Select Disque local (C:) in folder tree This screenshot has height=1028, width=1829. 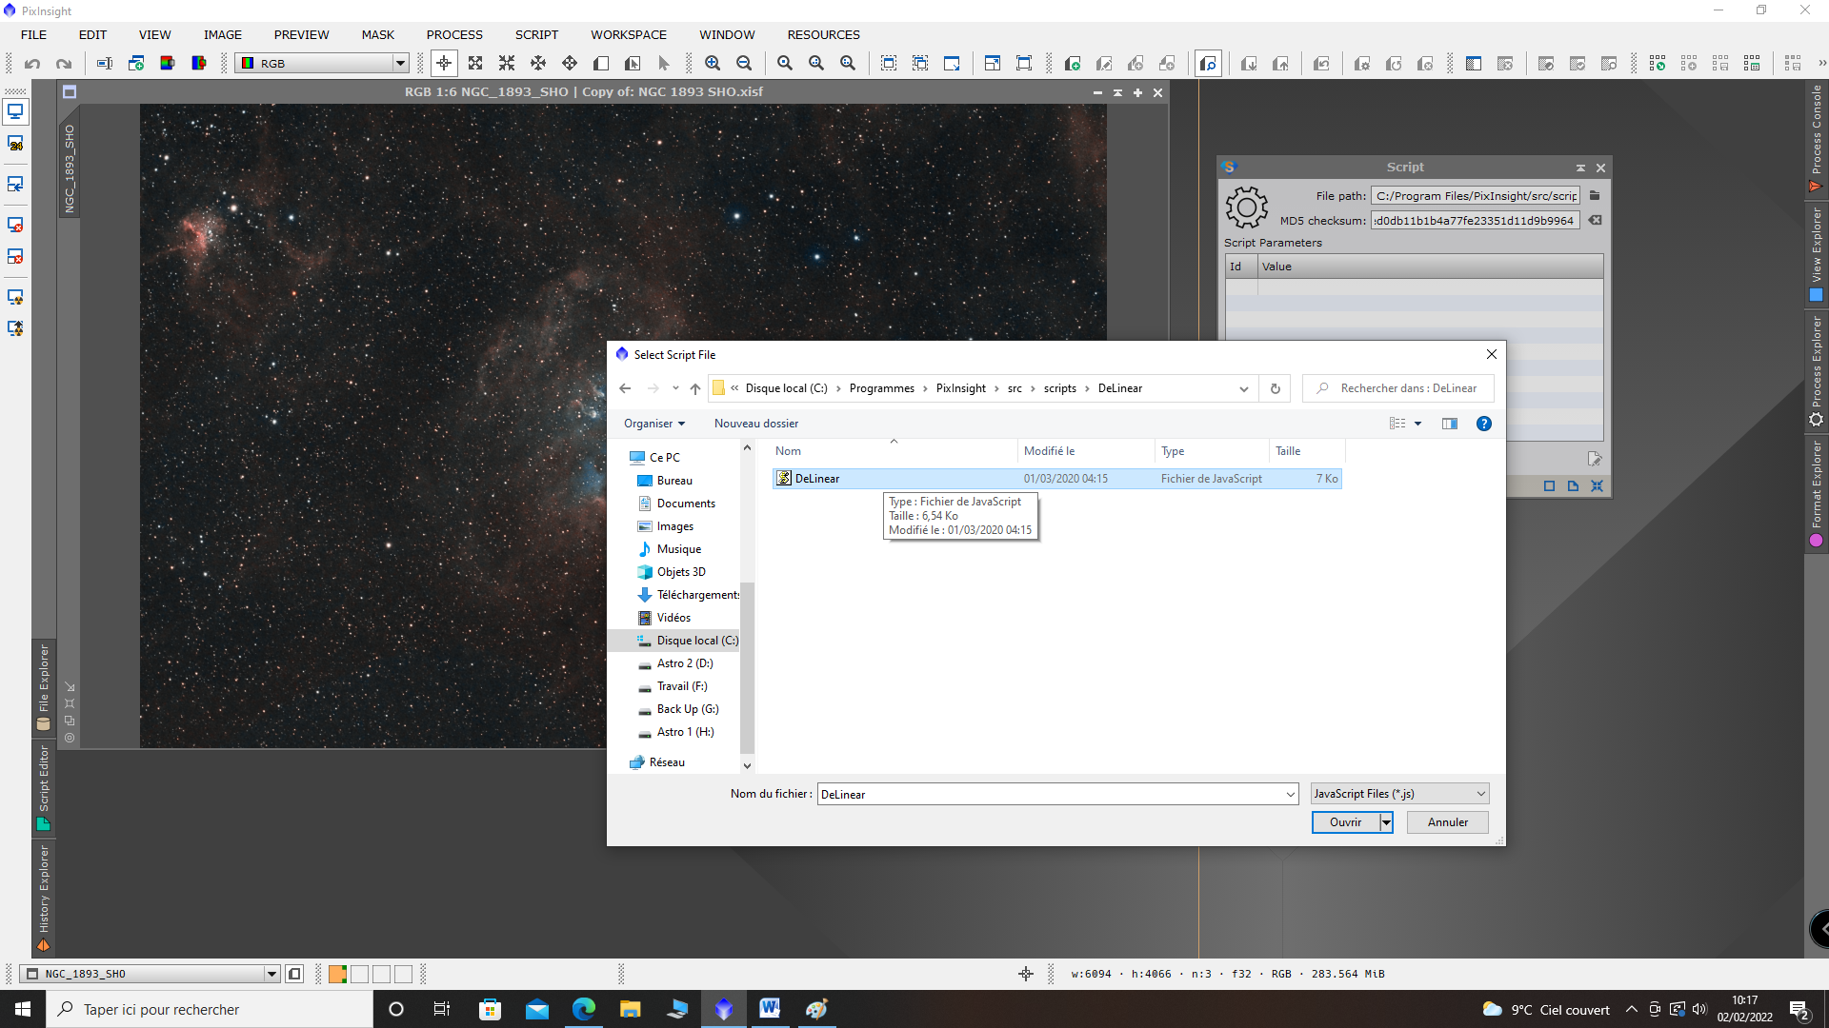click(687, 641)
